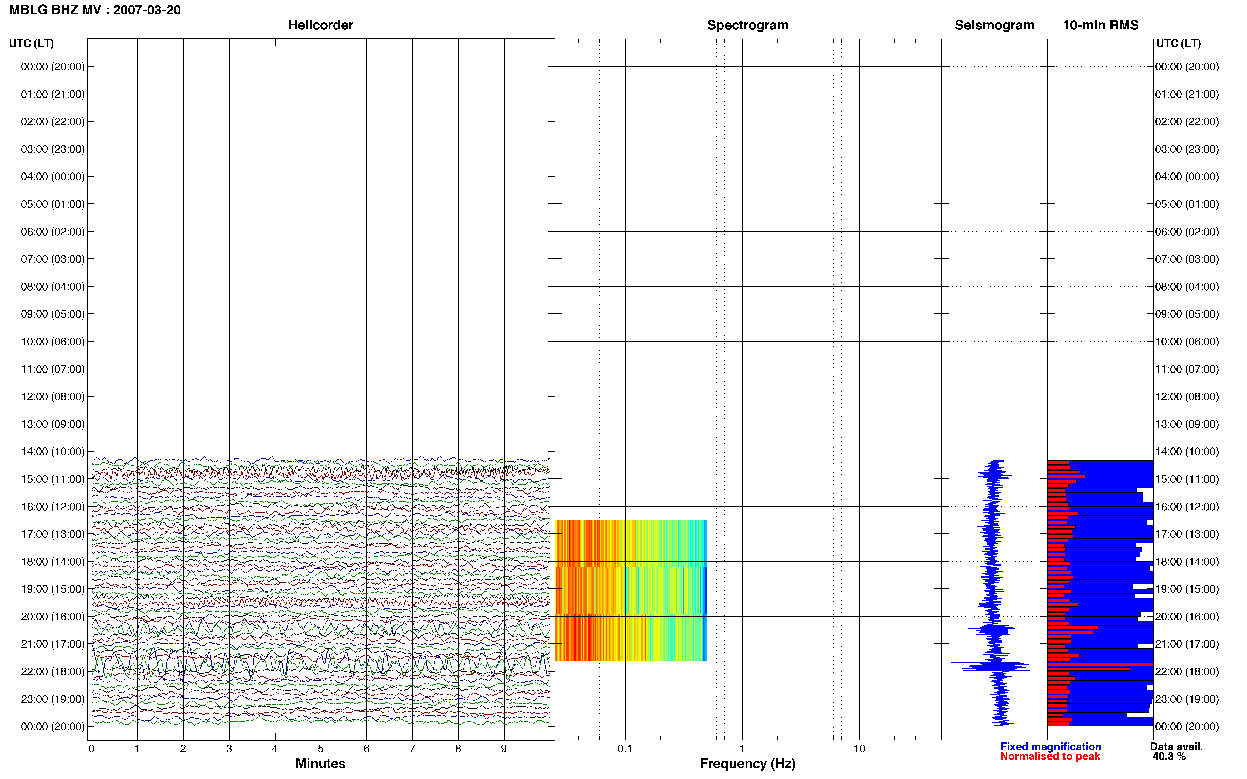Click minute tick '0' on the helicorder axis

point(91,749)
